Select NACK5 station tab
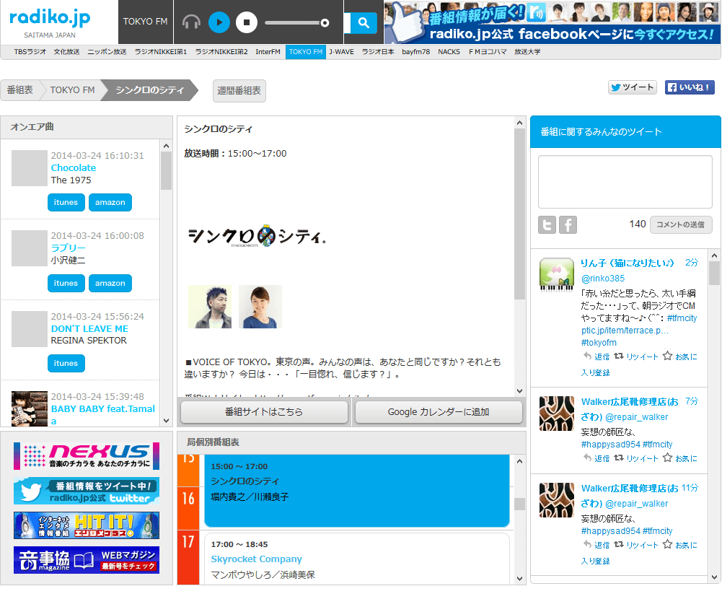Screen dimensions: 722x599 pyautogui.click(x=449, y=52)
